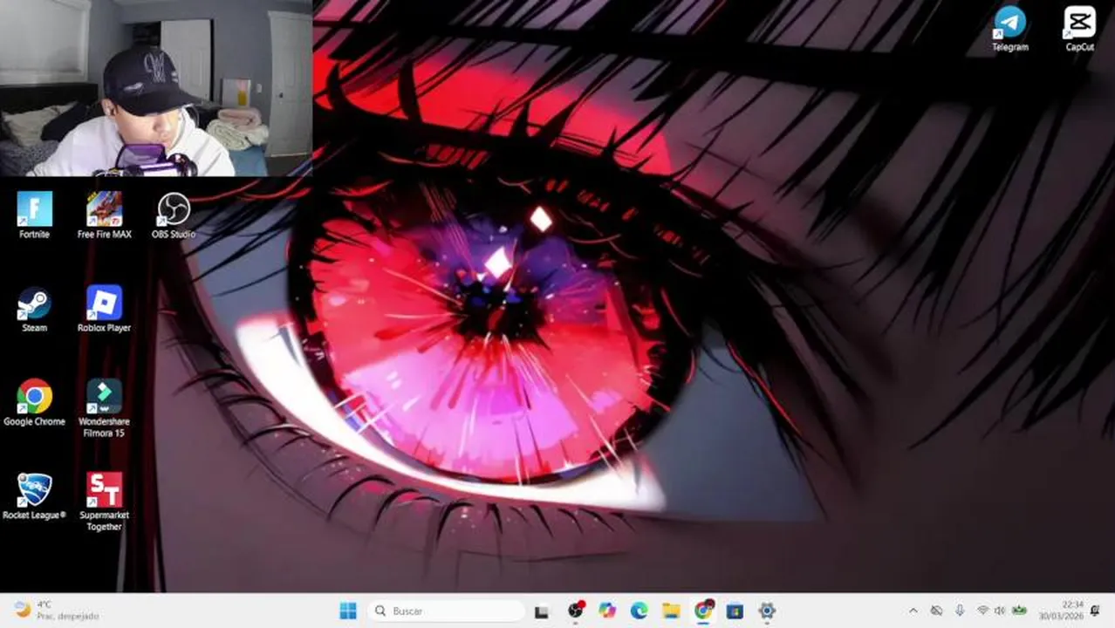Click the microphone tray icon

[x=960, y=611]
